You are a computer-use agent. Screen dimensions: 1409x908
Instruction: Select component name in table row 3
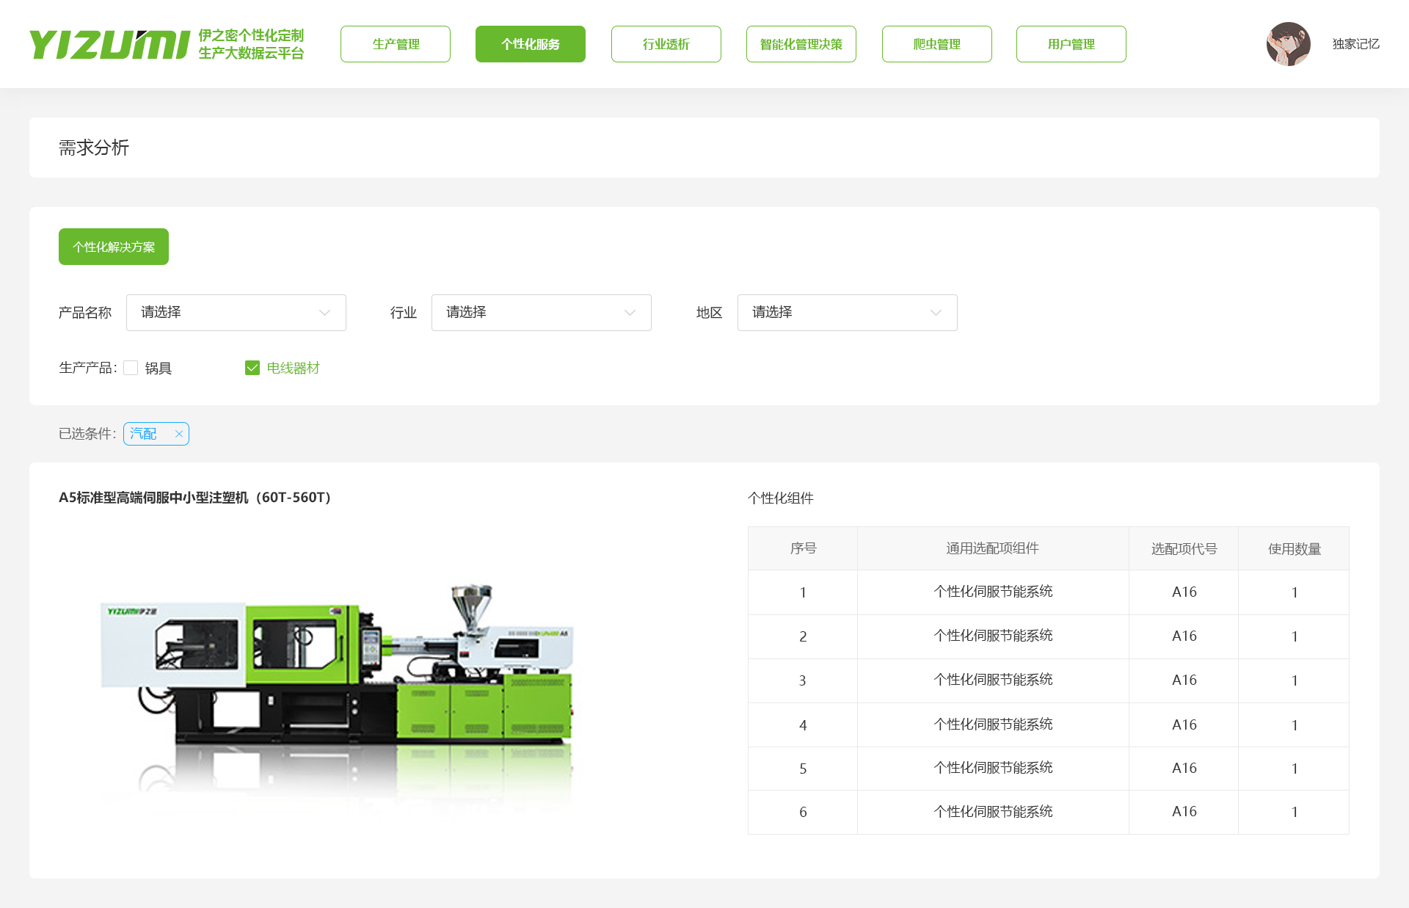[x=993, y=680]
